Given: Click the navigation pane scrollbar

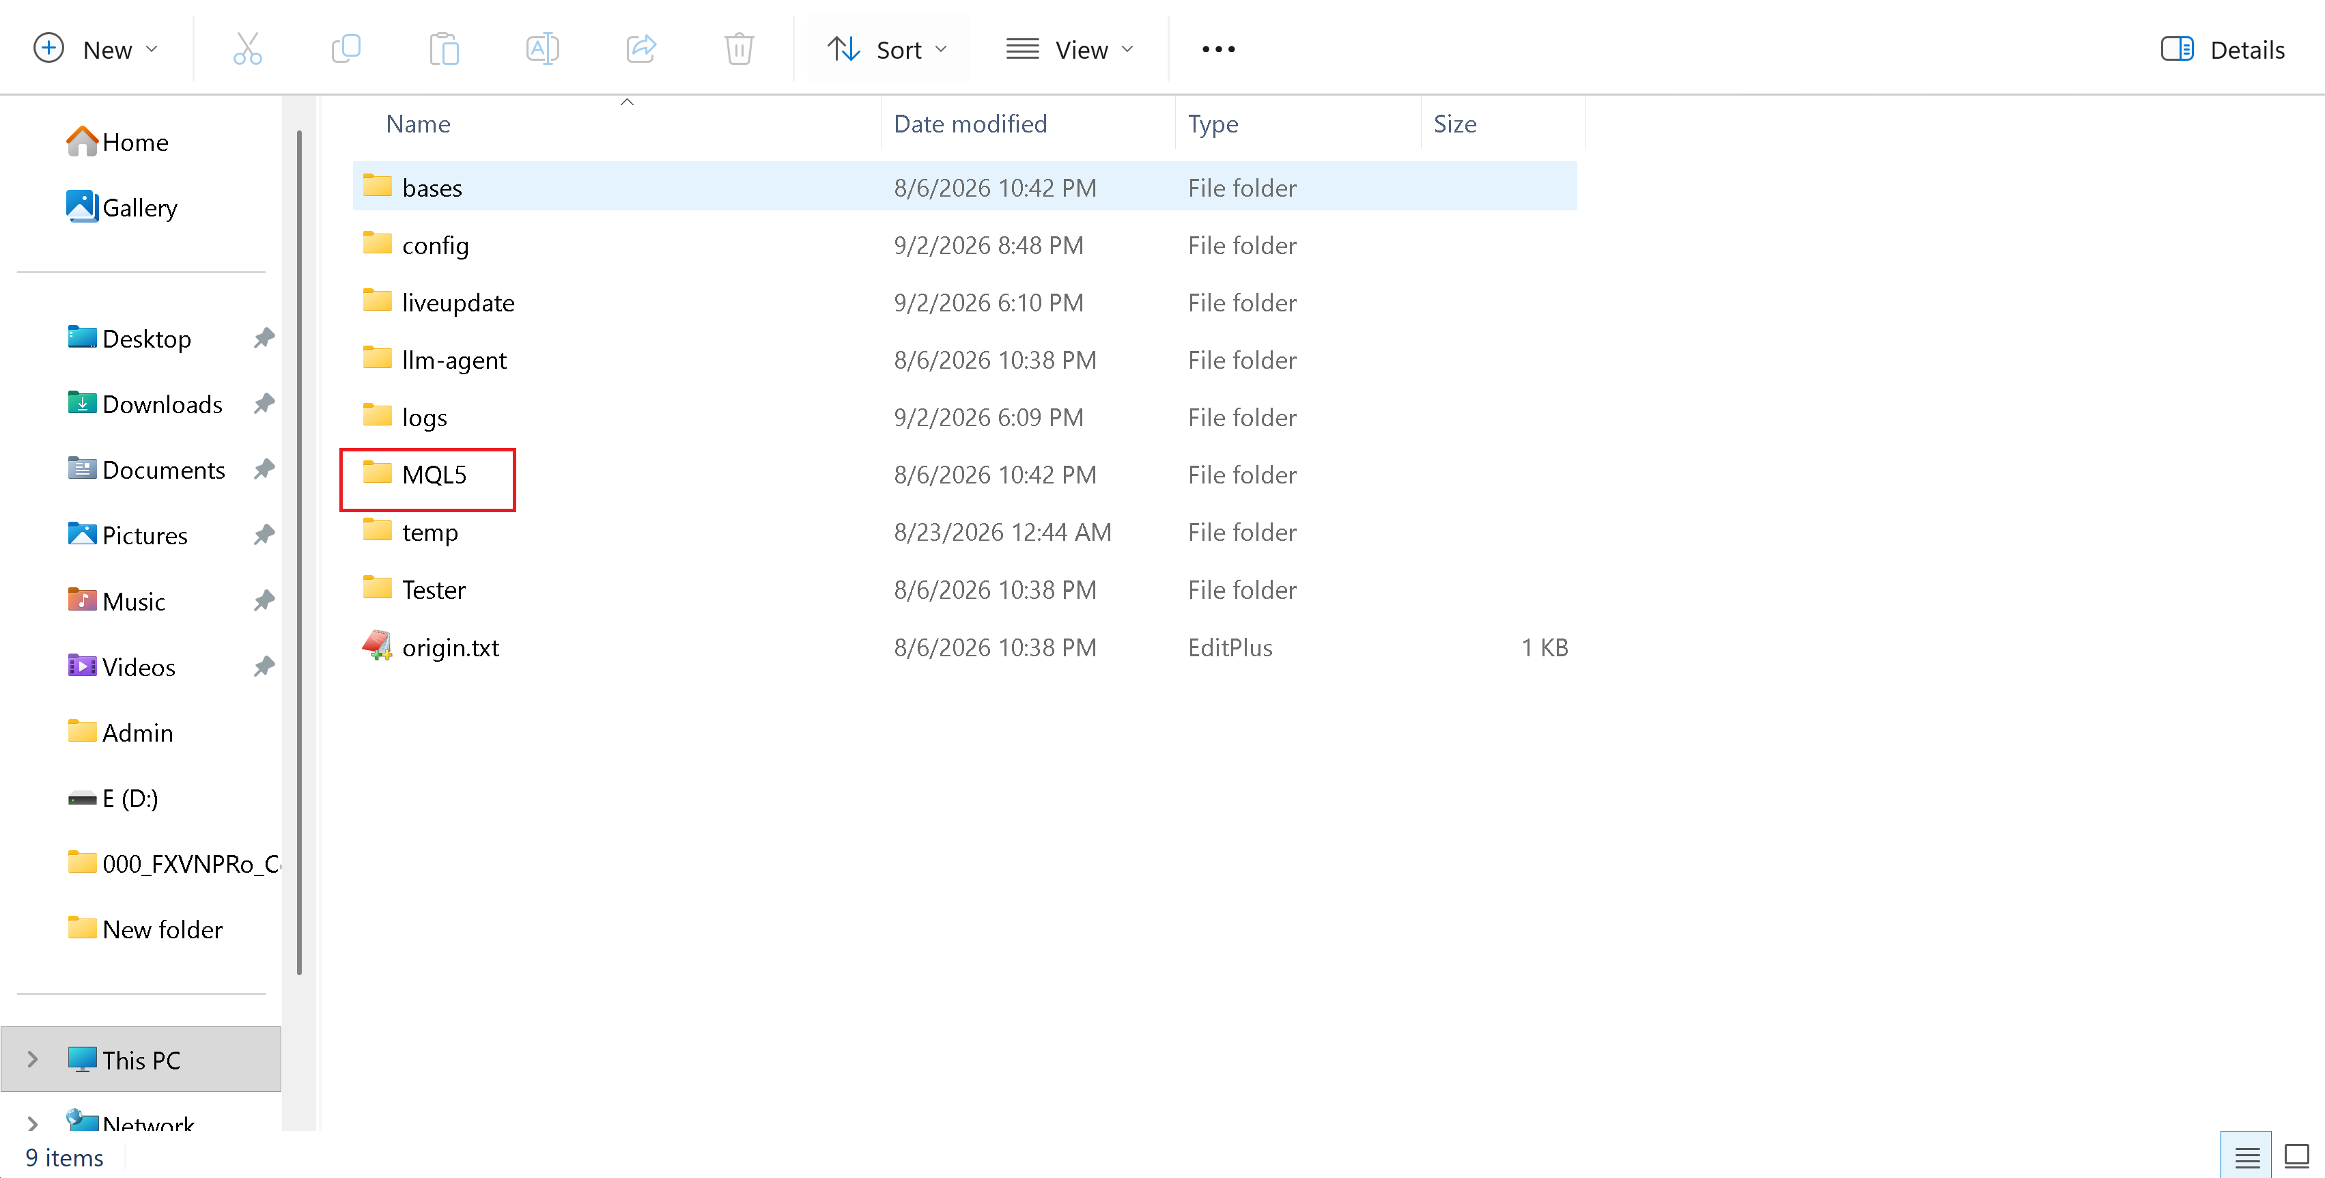Looking at the screenshot, I should coord(299,552).
